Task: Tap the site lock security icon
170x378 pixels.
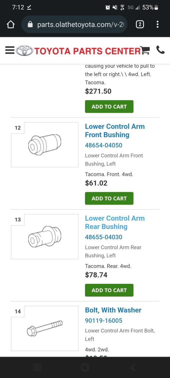Action: pyautogui.click(x=30, y=25)
